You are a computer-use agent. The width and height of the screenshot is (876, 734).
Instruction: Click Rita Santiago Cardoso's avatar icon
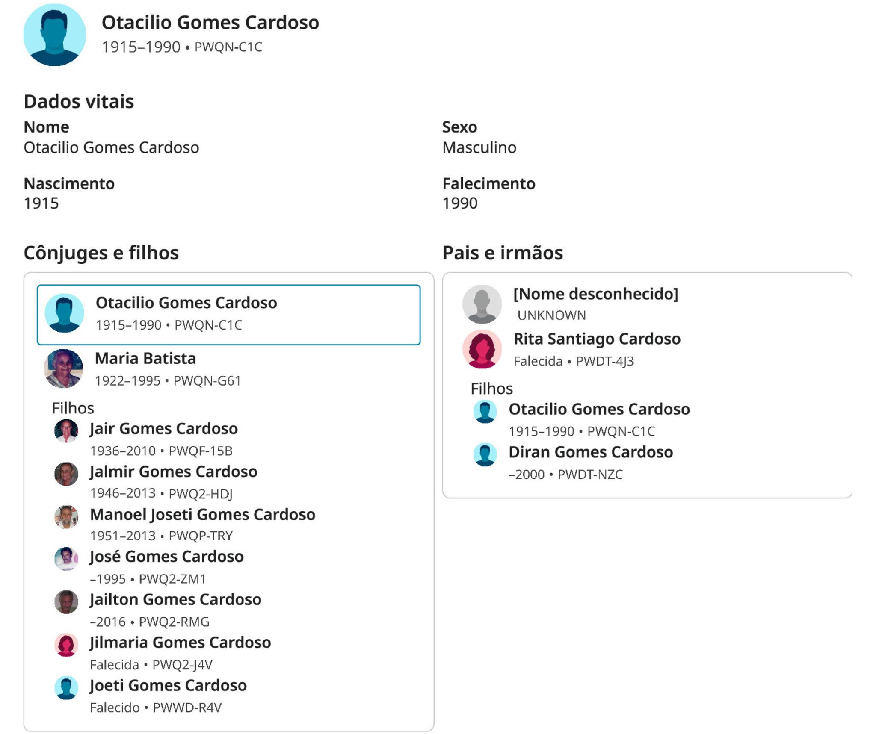482,349
